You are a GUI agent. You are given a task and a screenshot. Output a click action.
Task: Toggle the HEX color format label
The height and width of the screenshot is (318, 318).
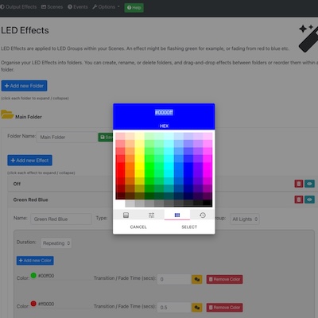pos(164,126)
